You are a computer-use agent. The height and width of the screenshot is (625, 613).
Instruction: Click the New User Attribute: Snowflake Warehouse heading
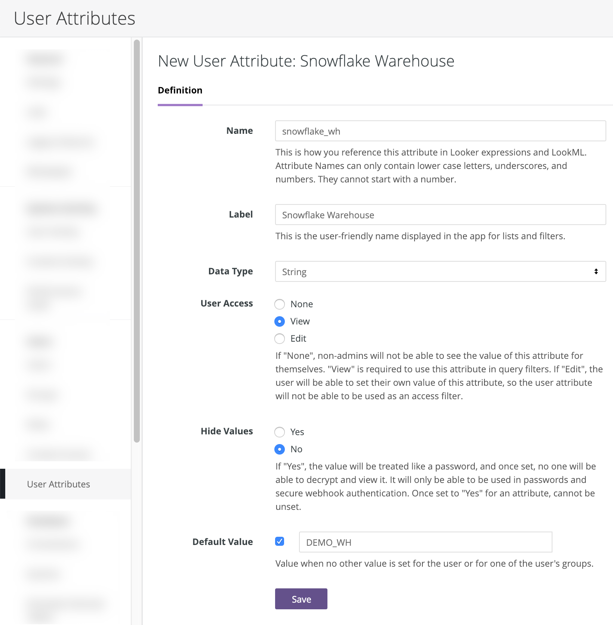click(x=306, y=61)
